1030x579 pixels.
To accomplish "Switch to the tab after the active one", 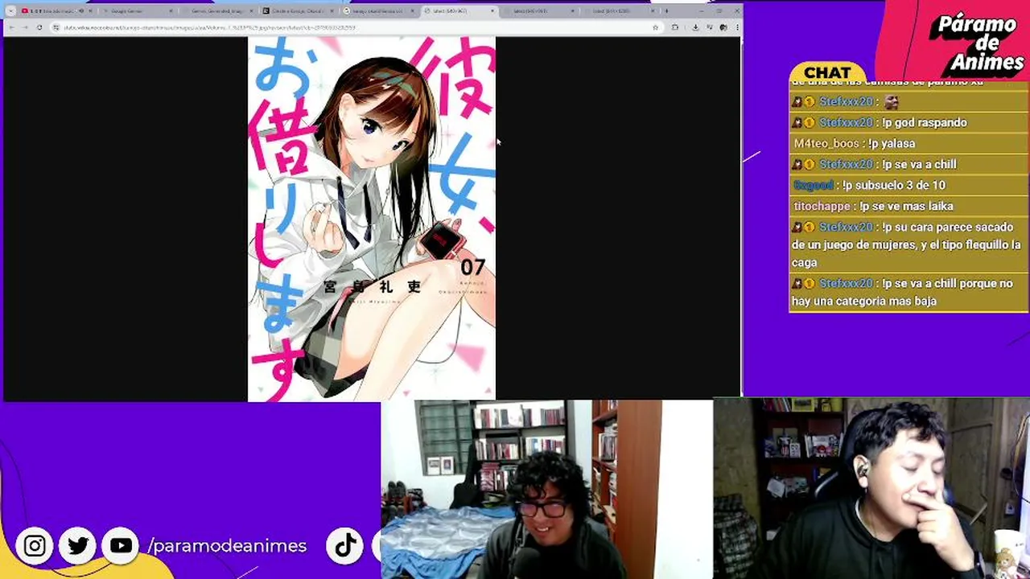I will pyautogui.click(x=539, y=11).
